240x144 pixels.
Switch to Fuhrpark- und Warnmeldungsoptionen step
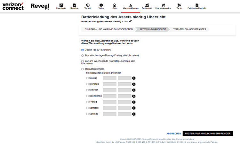[108, 29]
